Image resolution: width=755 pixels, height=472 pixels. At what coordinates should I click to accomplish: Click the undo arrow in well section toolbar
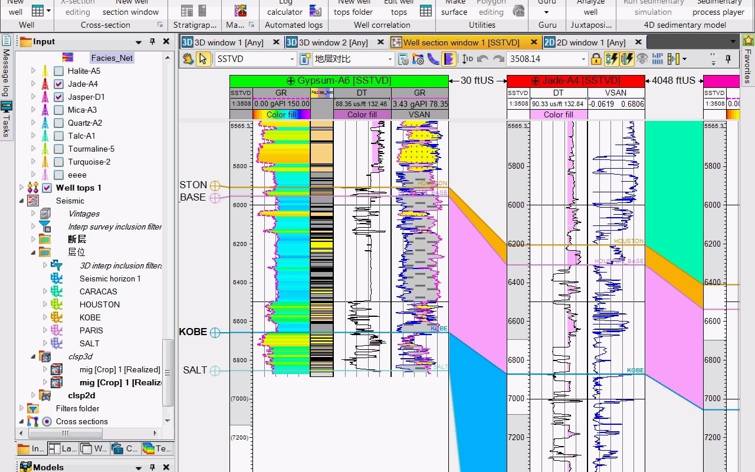483,59
